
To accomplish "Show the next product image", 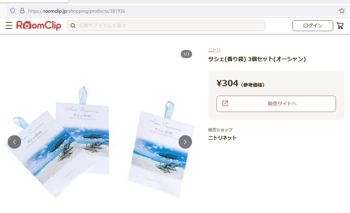I will pyautogui.click(x=185, y=142).
